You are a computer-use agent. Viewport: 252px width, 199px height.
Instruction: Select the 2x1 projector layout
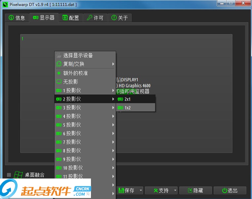(136, 99)
